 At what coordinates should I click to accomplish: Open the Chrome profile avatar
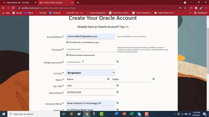pos(201,8)
